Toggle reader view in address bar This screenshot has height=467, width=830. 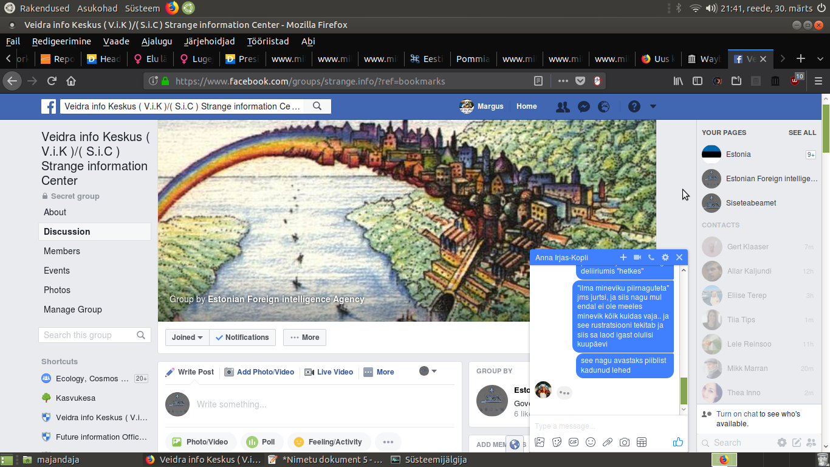point(538,81)
